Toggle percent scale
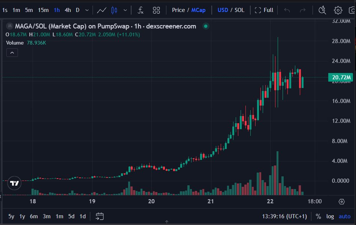 [318, 216]
